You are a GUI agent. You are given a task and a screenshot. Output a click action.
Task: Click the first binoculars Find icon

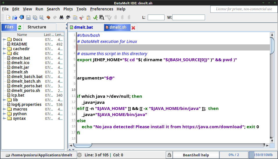62,17
